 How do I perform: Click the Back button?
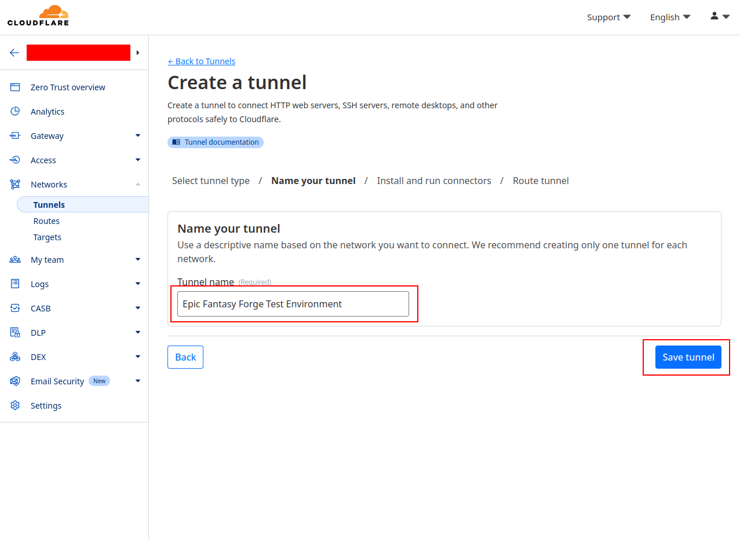185,357
